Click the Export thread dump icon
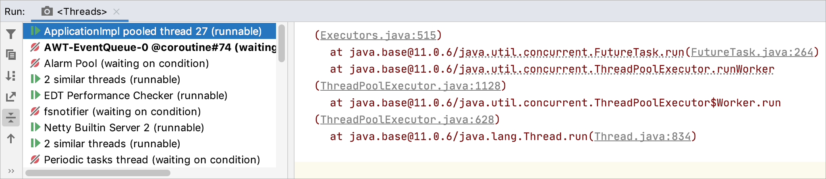 (11, 97)
